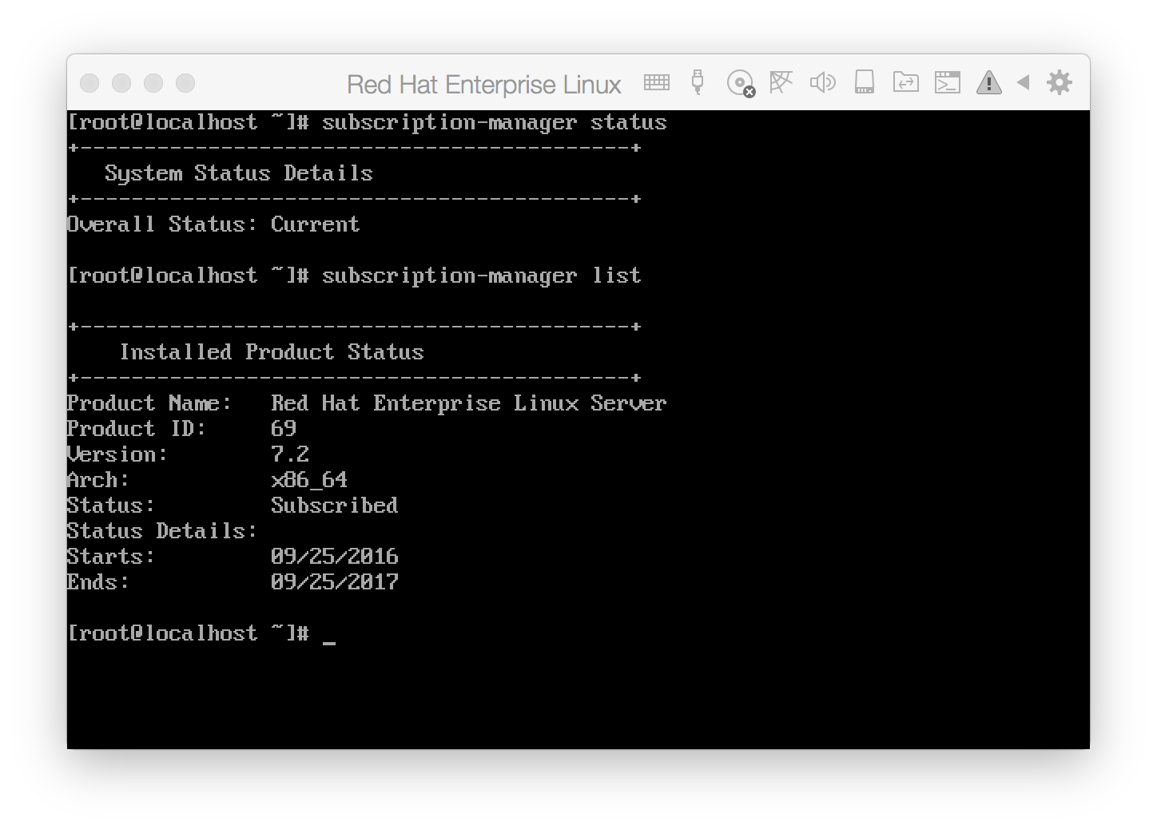Open the network adapter web icon

[781, 81]
